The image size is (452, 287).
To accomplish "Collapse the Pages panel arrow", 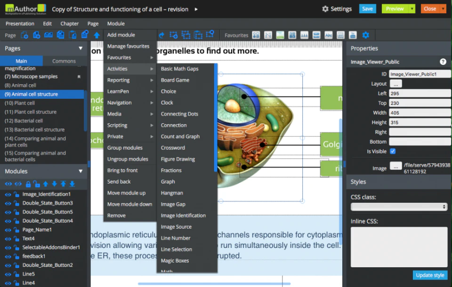I will click(x=81, y=48).
